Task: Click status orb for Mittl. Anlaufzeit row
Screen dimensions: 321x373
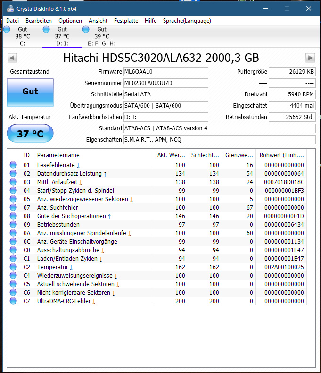Action: coord(13,182)
